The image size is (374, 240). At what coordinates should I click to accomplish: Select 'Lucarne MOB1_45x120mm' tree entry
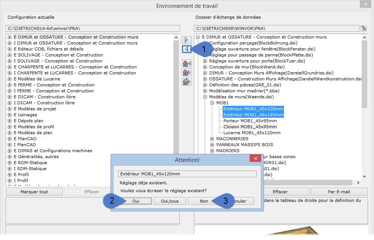pos(251,133)
